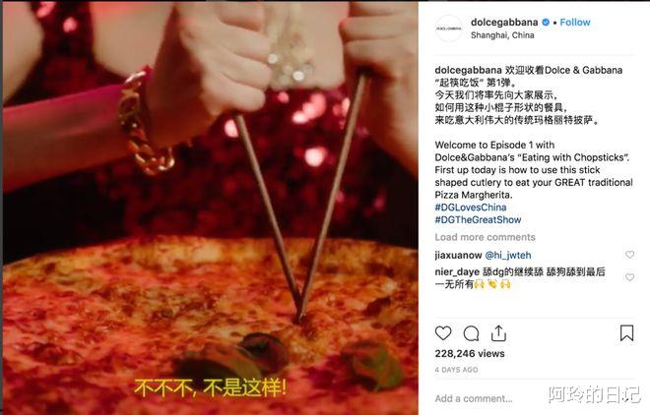Like the post with heart icon
Image resolution: width=650 pixels, height=415 pixels.
[x=443, y=333]
